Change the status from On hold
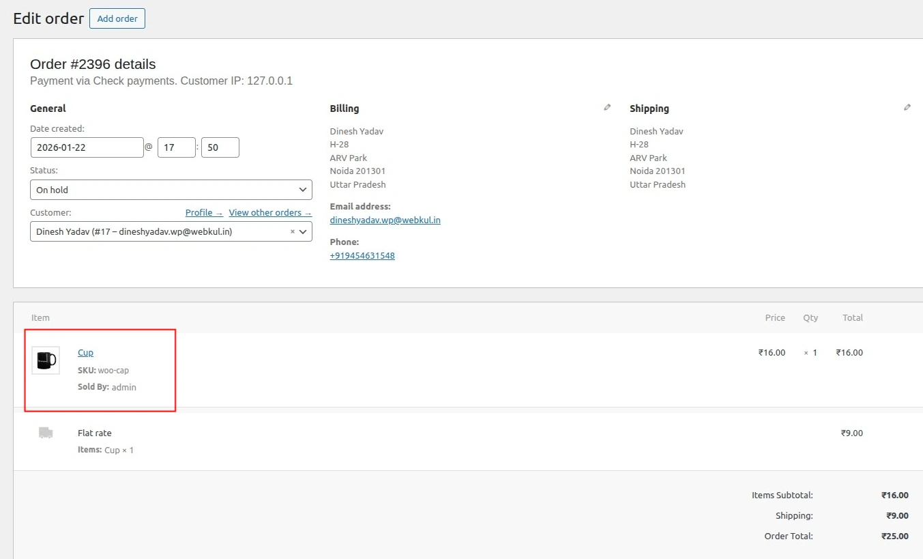923x559 pixels. tap(171, 189)
